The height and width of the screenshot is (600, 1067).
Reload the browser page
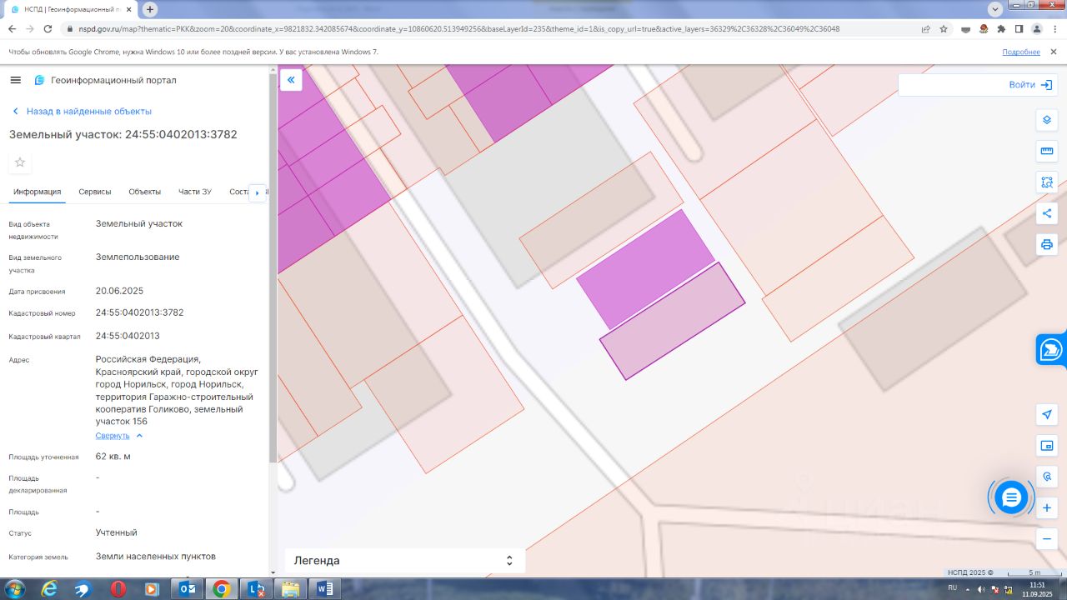click(48, 28)
